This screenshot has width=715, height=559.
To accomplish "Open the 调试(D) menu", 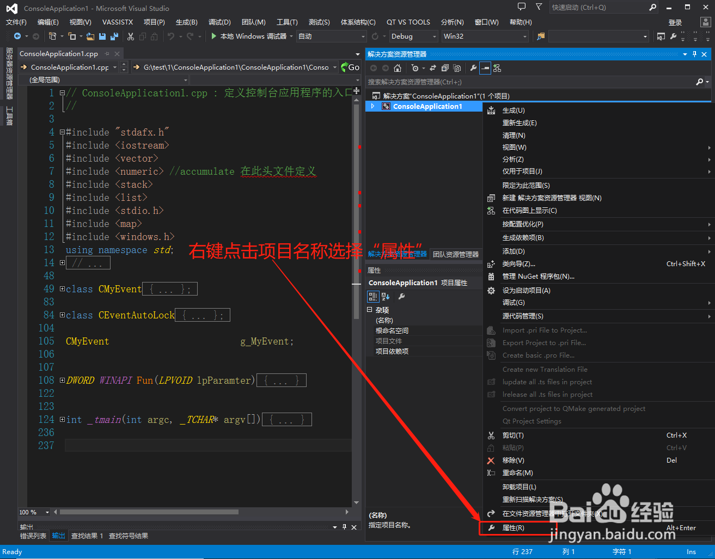I will 219,22.
